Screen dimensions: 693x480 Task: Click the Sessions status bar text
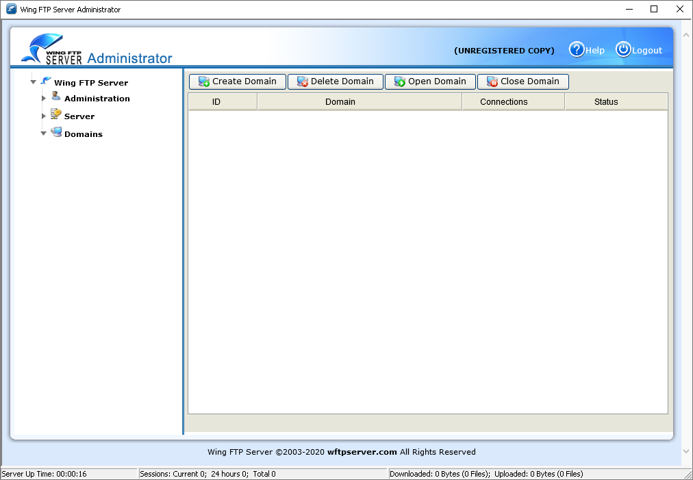pos(207,474)
